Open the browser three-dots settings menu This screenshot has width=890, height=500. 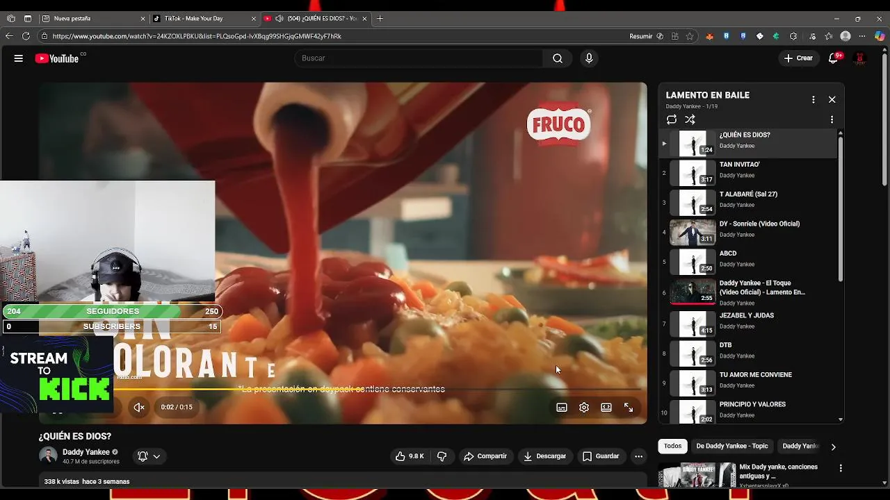863,36
